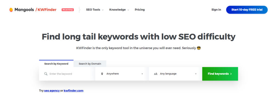Click the We are hiring badge
This screenshot has height=105, width=278.
point(68,10)
